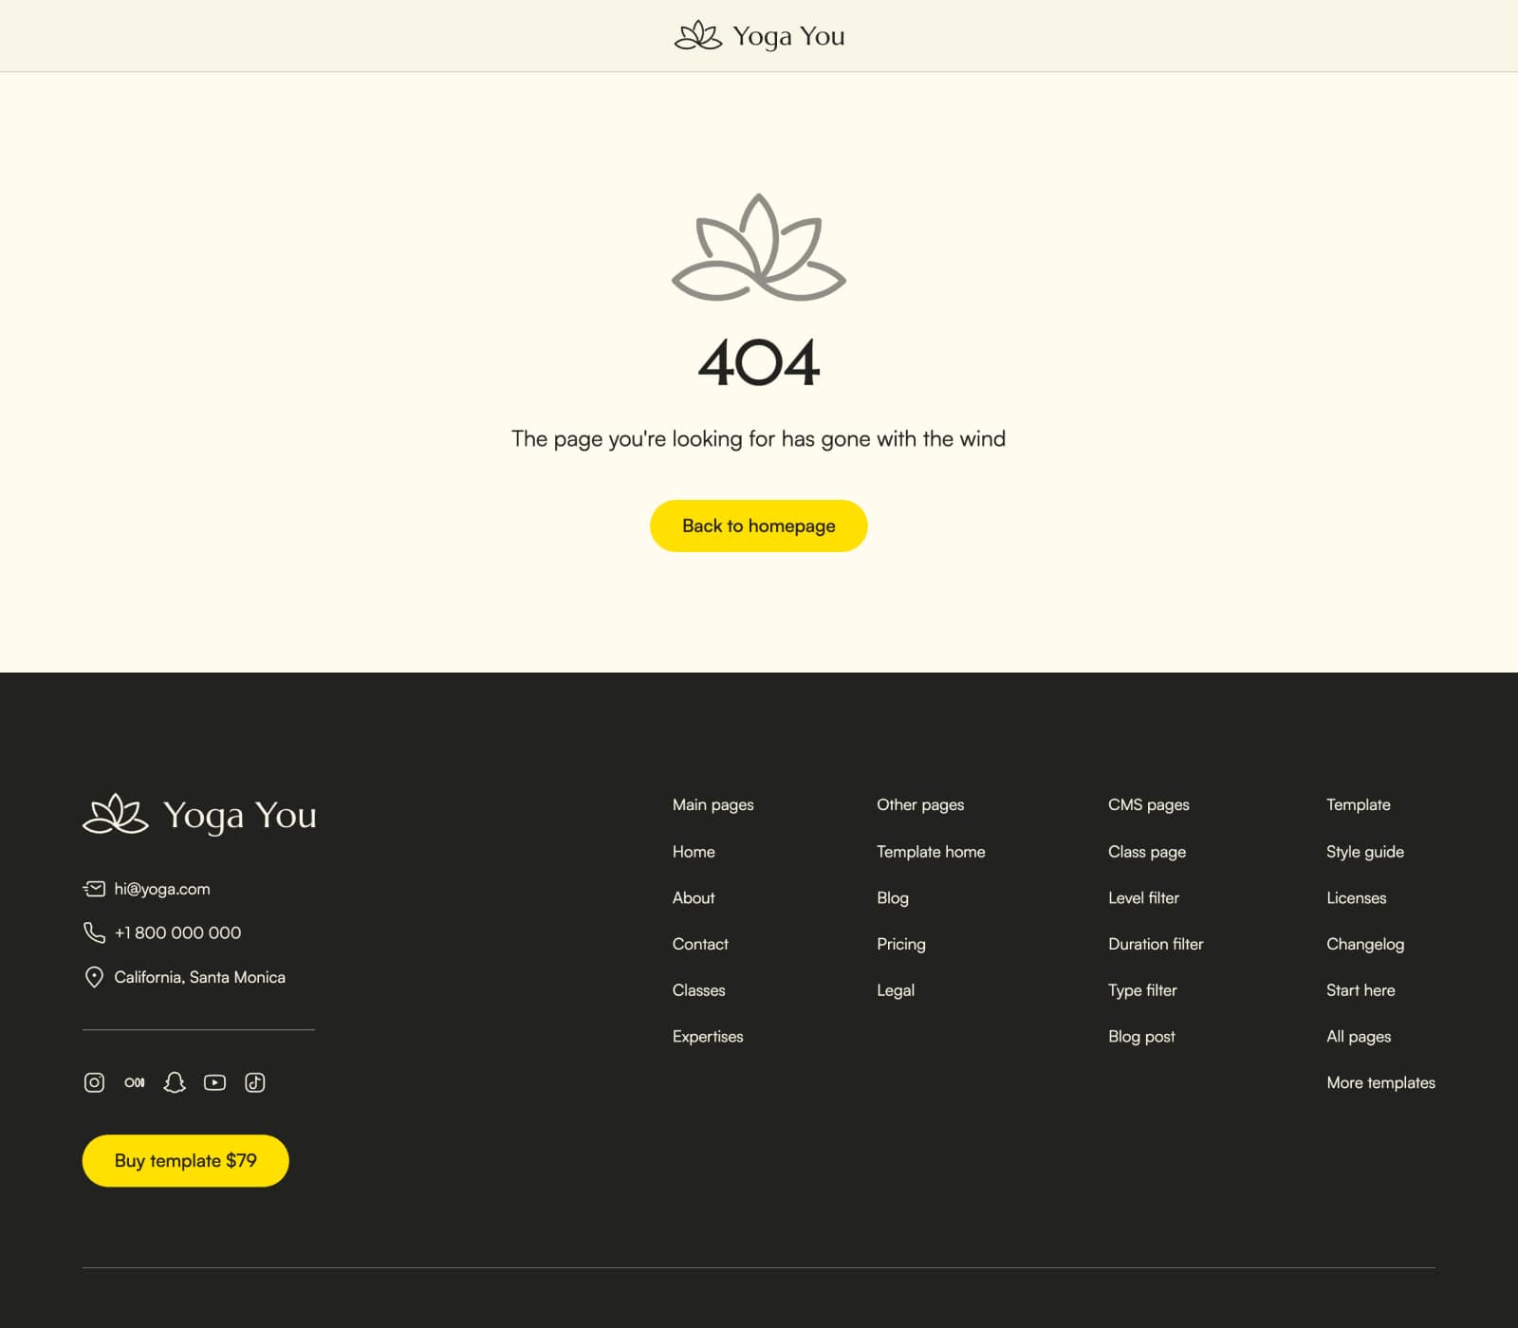Image resolution: width=1518 pixels, height=1328 pixels.
Task: Open the Duration filter link
Action: [1156, 944]
